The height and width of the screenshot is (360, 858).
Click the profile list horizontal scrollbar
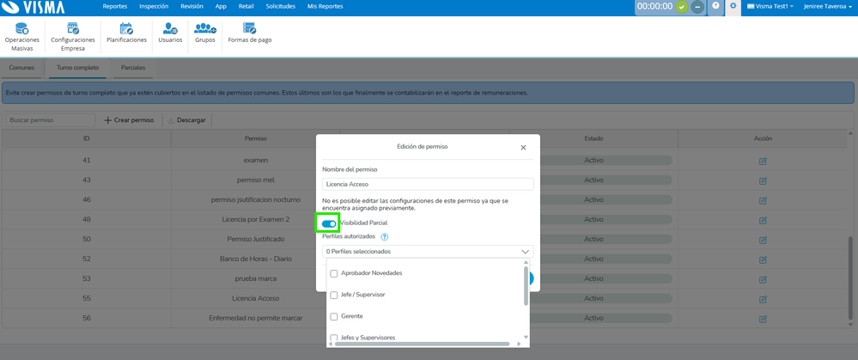coord(422,344)
